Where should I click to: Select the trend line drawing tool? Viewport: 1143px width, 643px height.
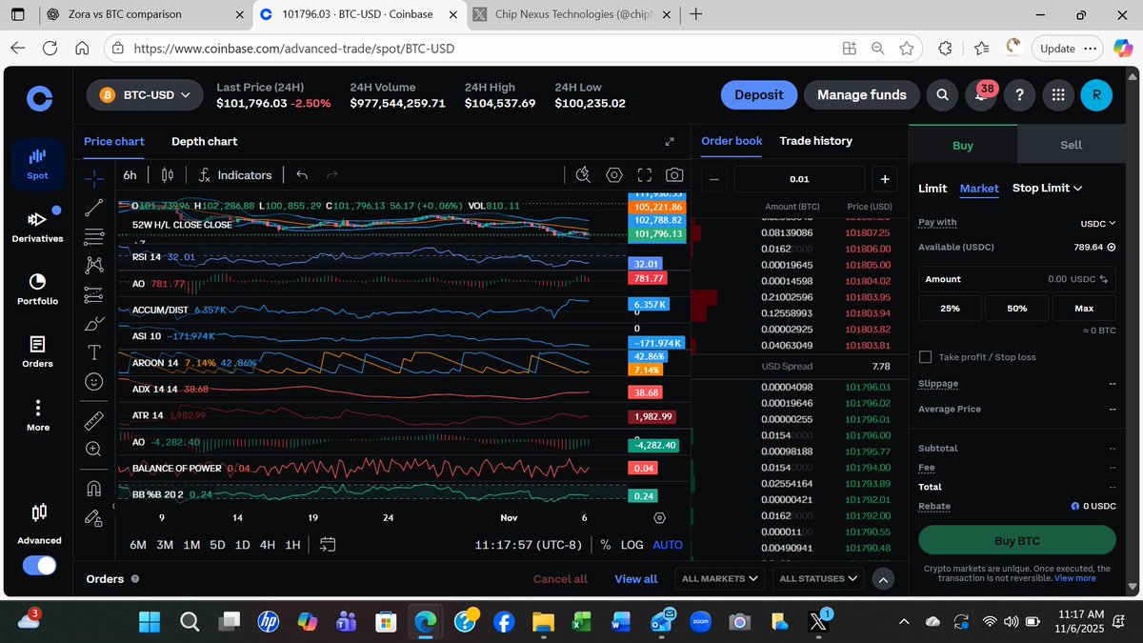(94, 206)
